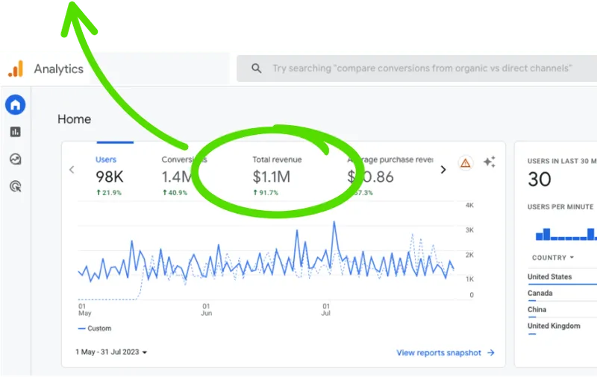Open the Advertising icon in sidebar

(15, 186)
